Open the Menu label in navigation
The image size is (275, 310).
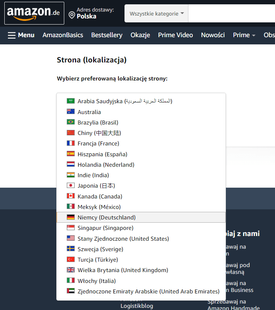pyautogui.click(x=26, y=35)
